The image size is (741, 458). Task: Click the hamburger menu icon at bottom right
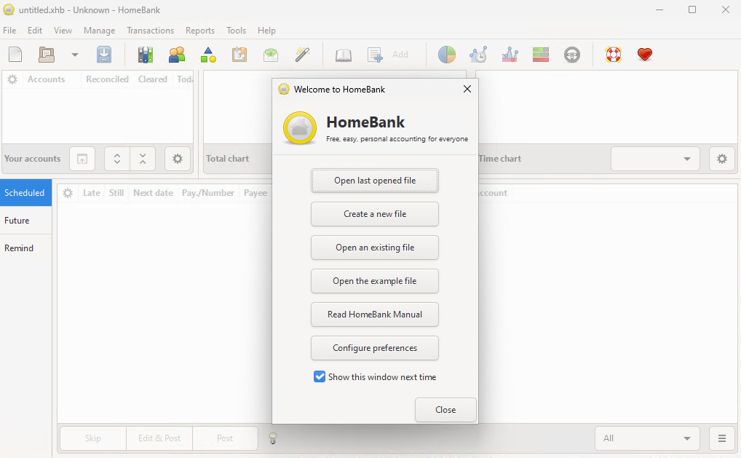[x=721, y=438]
